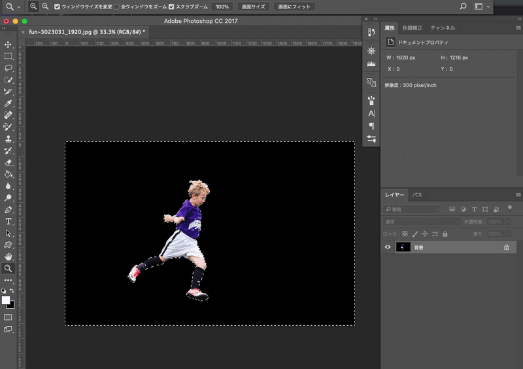Toggle the layer filter on/off switch
This screenshot has height=369, width=523.
pyautogui.click(x=510, y=209)
